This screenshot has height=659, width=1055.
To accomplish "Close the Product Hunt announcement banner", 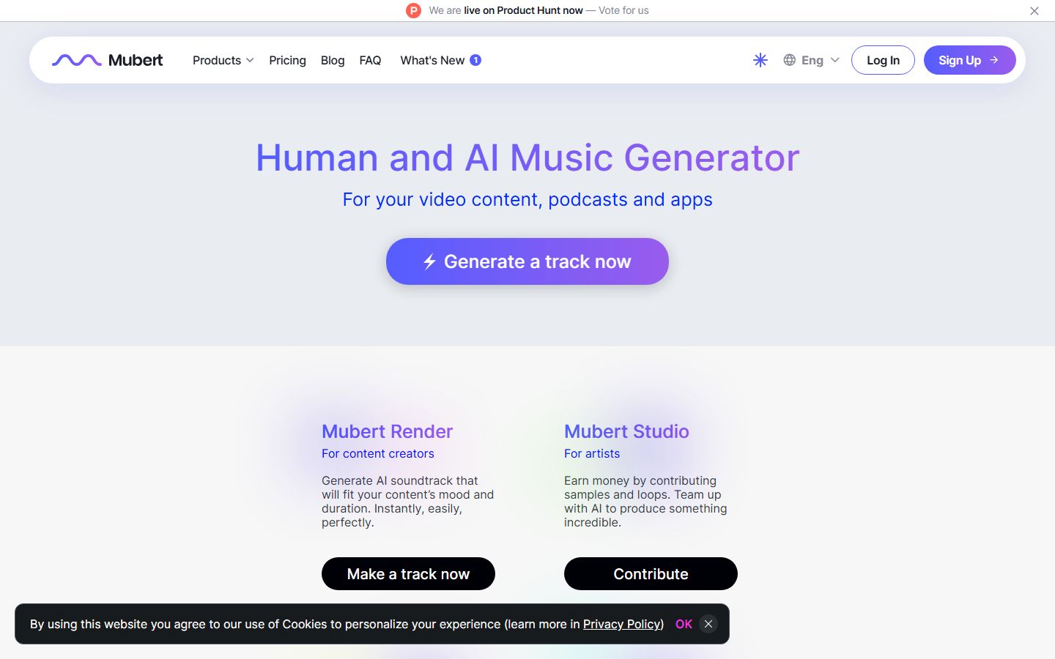I will 1034,11.
